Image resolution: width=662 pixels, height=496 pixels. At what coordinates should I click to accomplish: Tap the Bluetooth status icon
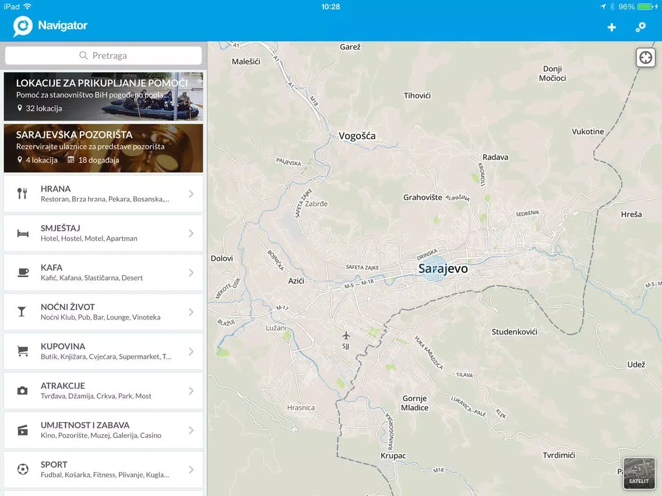tap(612, 7)
